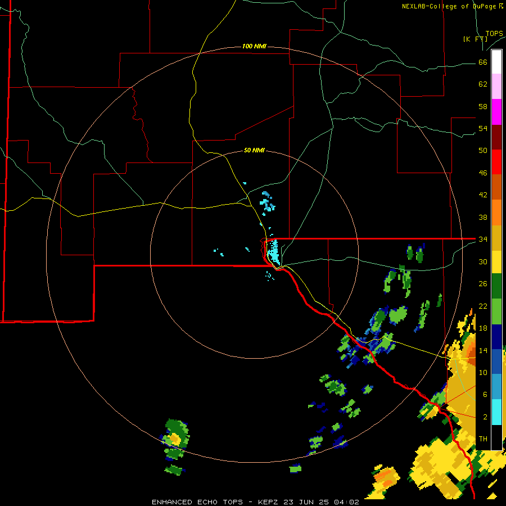Screen dimensions: 506x506
Task: Click the 10 legend value
Action: pyautogui.click(x=483, y=372)
